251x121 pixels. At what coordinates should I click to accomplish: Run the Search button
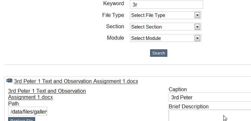[x=159, y=53]
